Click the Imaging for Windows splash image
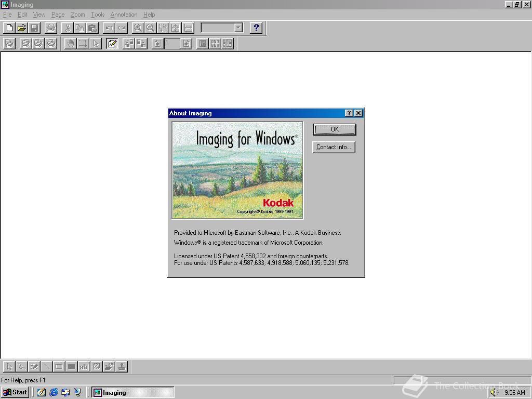Screen dimensions: 532x399 tap(237, 170)
